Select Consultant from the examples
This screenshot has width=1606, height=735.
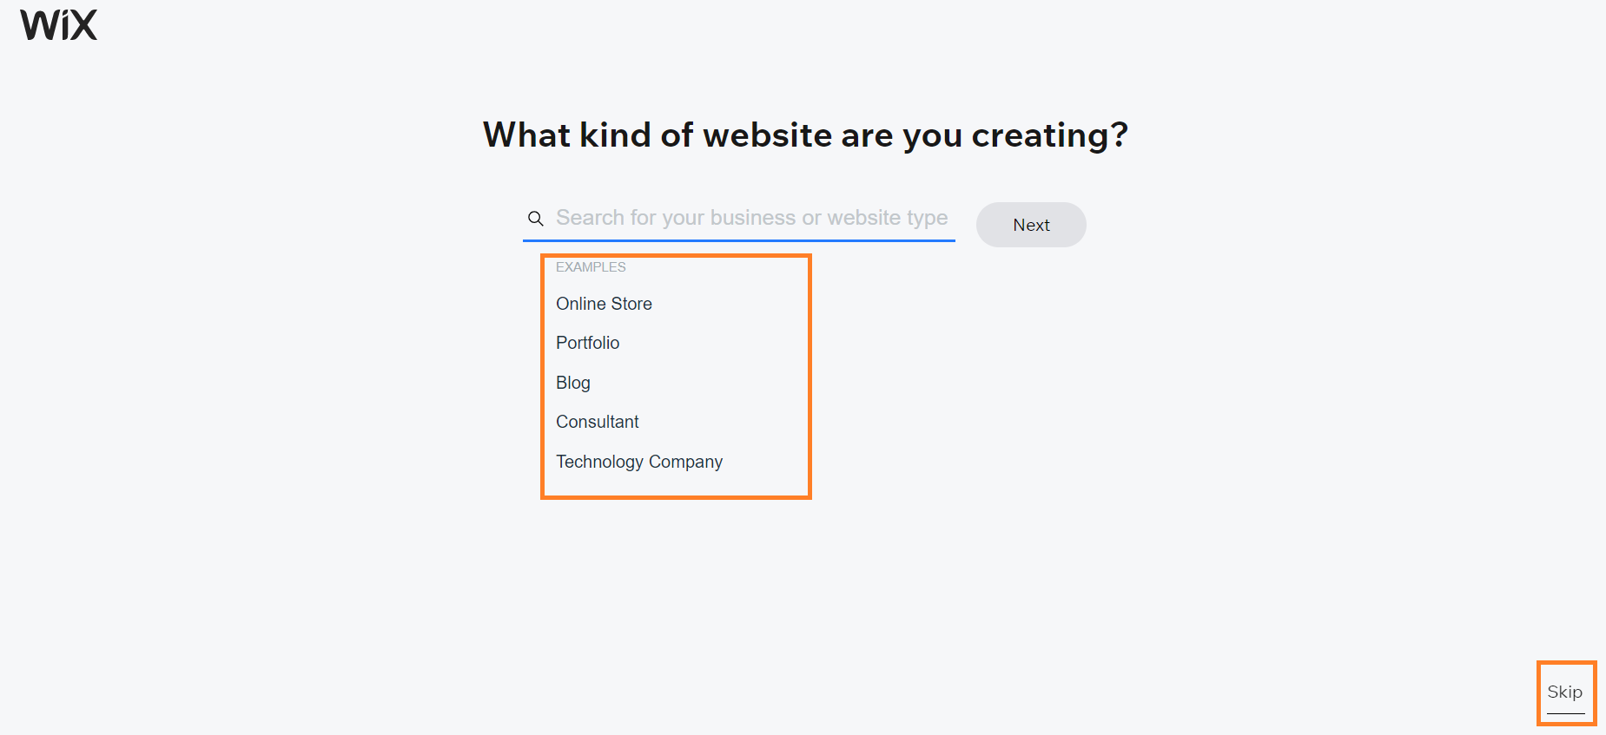point(598,422)
